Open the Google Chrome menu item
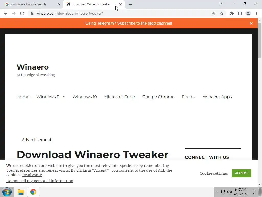262x197 pixels. [x=158, y=97]
